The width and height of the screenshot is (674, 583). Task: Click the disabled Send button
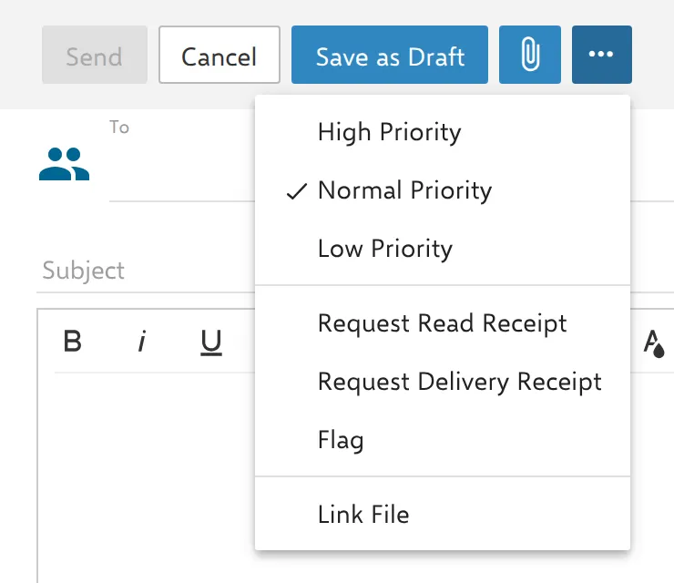coord(95,54)
